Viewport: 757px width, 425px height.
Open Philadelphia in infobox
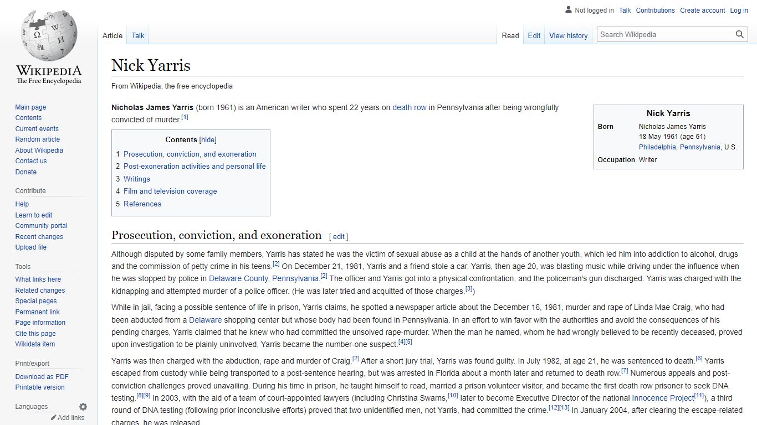(657, 147)
